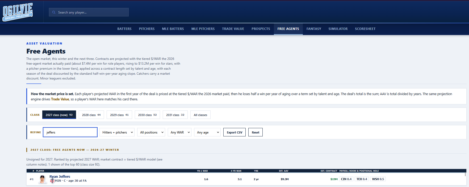469x187 pixels.
Task: Click the Twins team logo by MIN
Action: [52, 181]
